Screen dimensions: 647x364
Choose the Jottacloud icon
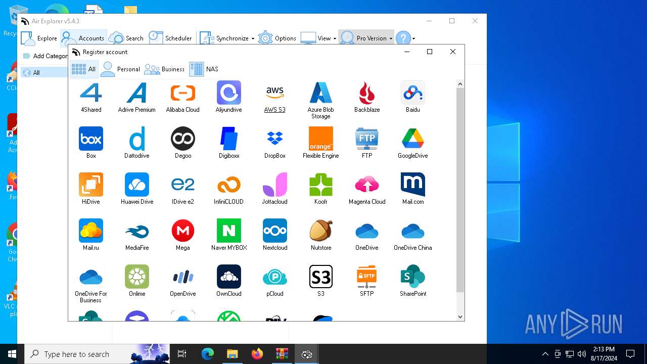(275, 185)
